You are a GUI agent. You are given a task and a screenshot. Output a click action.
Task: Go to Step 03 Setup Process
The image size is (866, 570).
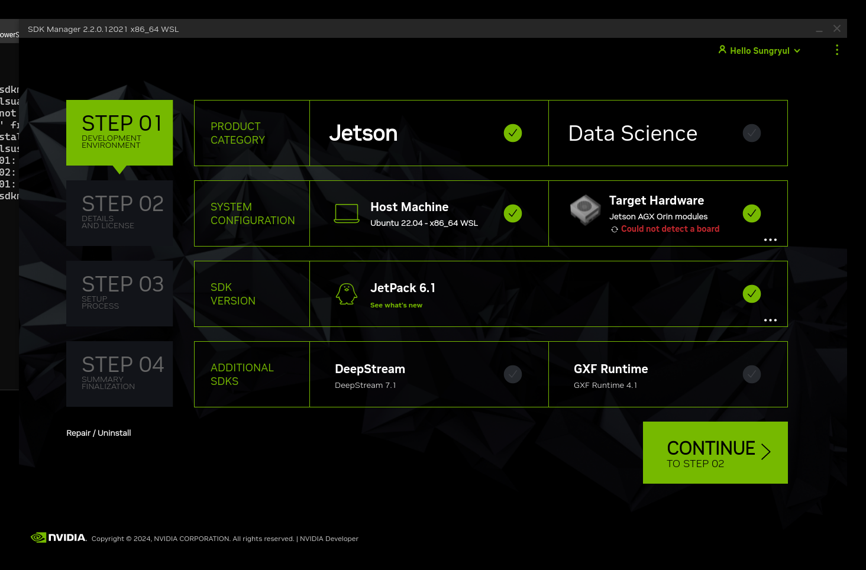pos(119,293)
